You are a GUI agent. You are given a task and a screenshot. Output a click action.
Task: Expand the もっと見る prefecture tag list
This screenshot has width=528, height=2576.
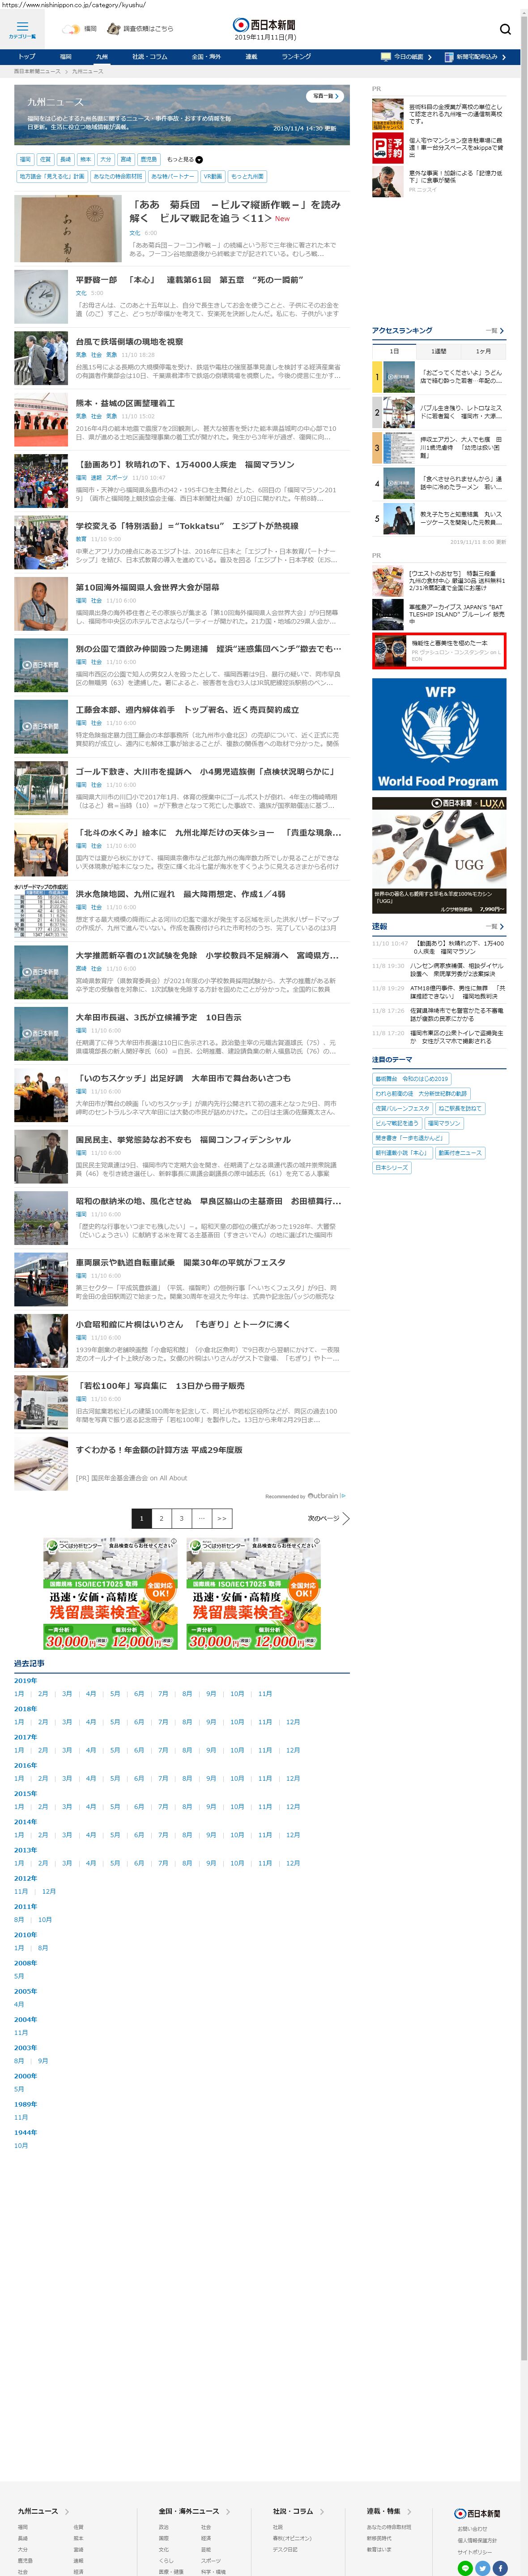click(185, 159)
